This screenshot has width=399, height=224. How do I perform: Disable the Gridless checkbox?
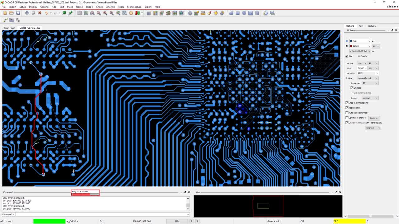[352, 88]
